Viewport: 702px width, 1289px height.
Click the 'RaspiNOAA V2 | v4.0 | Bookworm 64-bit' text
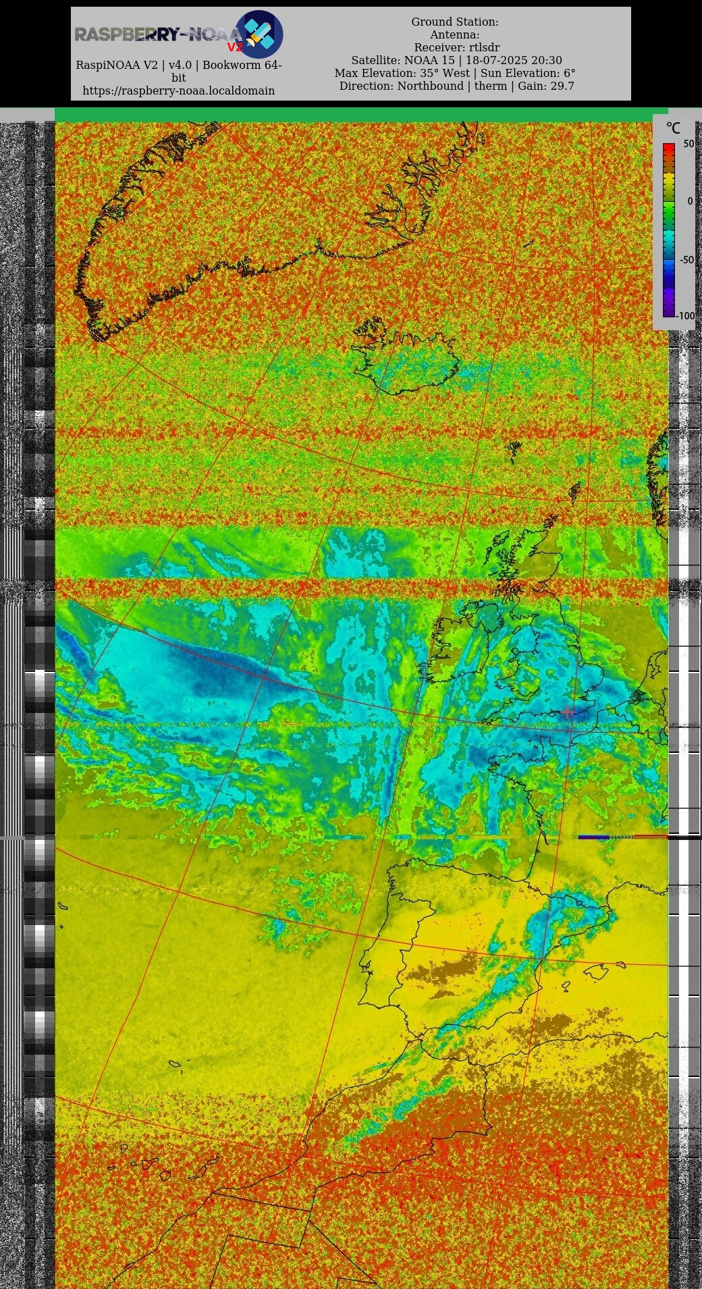pos(179,72)
